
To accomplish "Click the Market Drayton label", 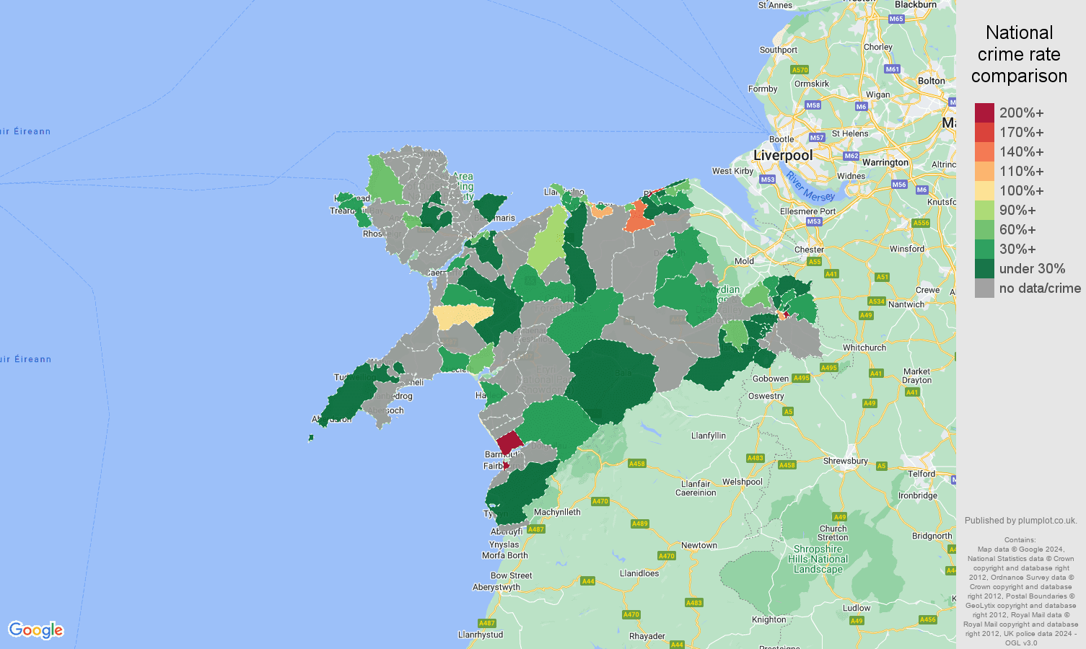I will (917, 376).
